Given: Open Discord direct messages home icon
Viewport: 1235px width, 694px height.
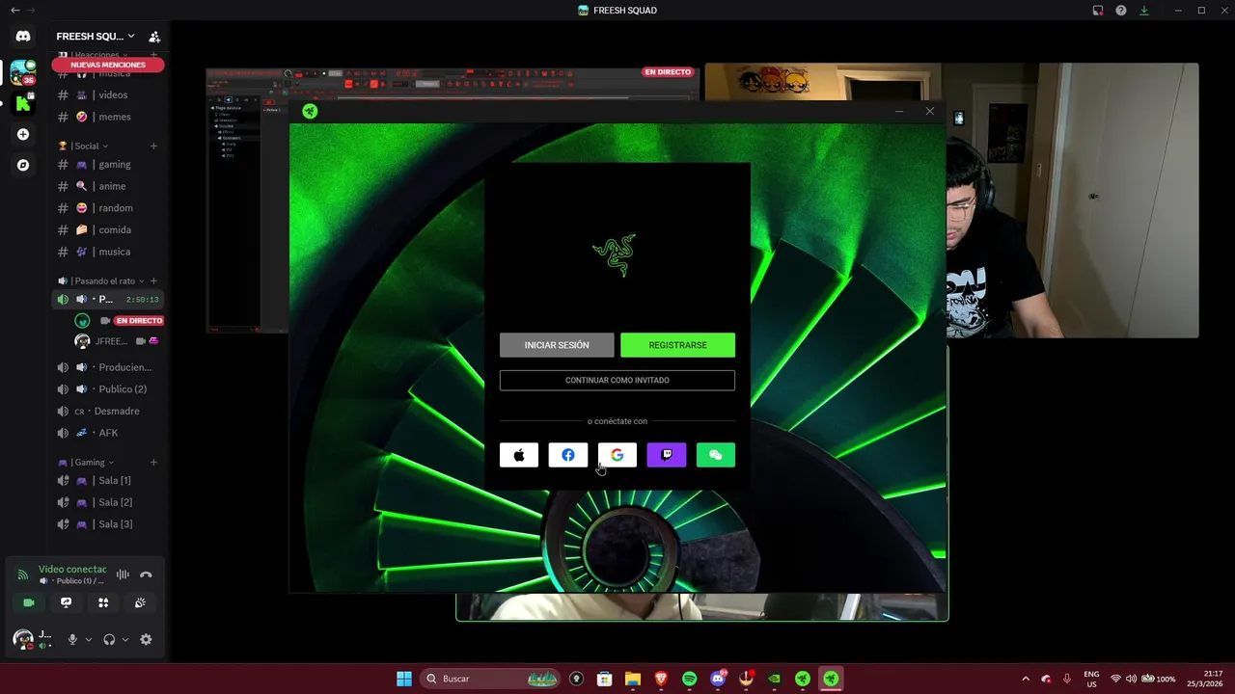Looking at the screenshot, I should (23, 37).
